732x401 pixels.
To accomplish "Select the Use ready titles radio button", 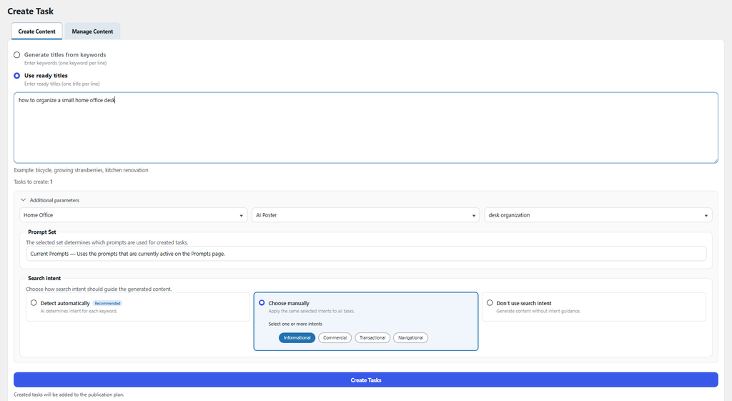I will pyautogui.click(x=17, y=76).
